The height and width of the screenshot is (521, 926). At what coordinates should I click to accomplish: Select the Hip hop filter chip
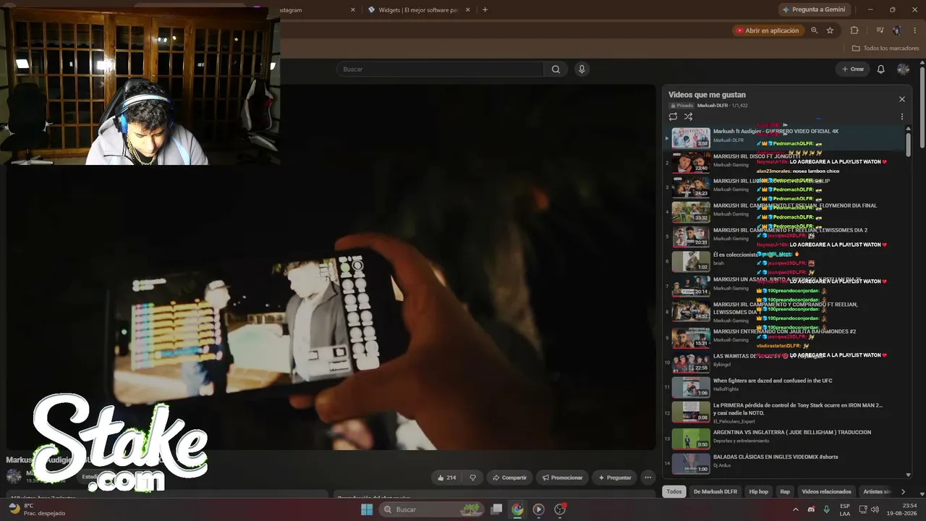tap(758, 492)
